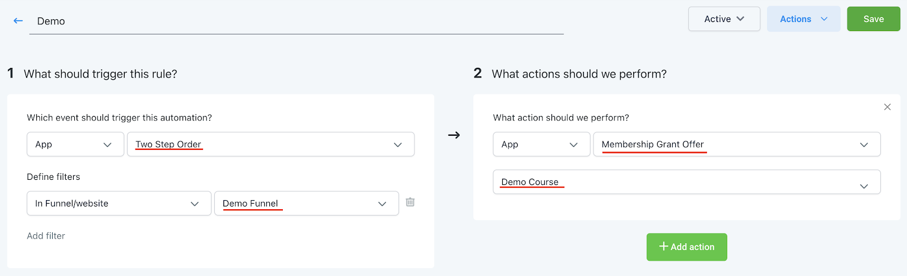Image resolution: width=907 pixels, height=276 pixels.
Task: Click the back arrow icon
Action: click(x=18, y=21)
